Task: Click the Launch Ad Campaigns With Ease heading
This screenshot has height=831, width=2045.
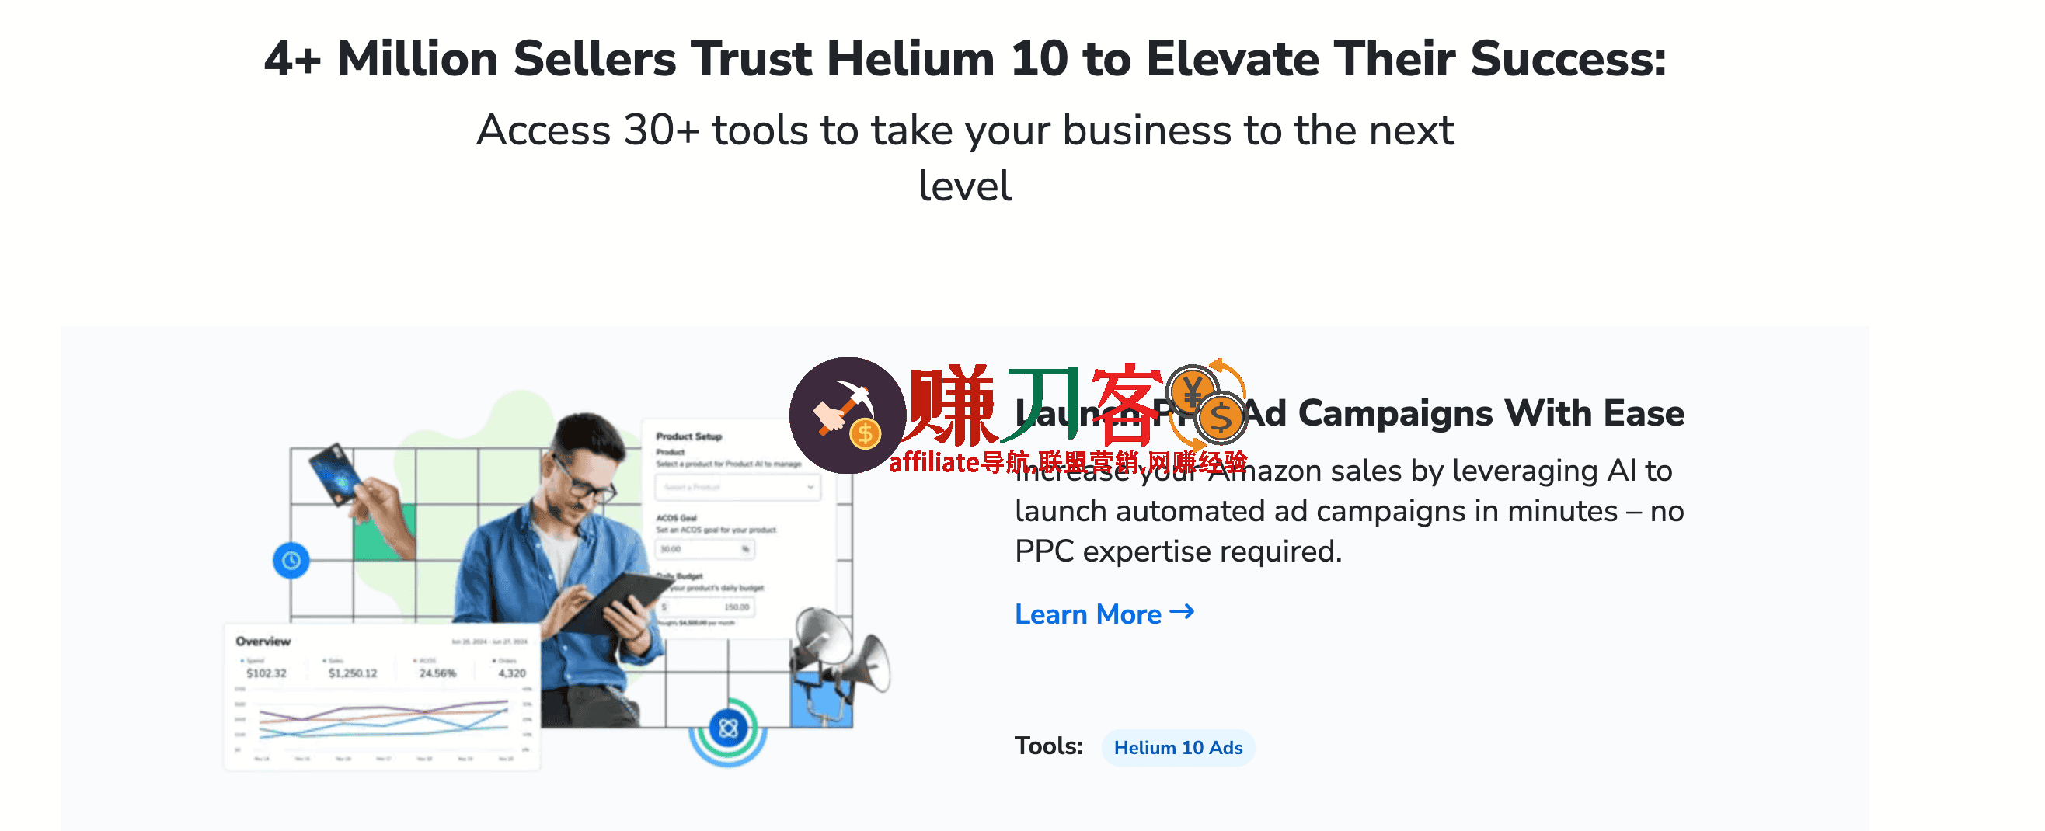Action: pos(1350,413)
